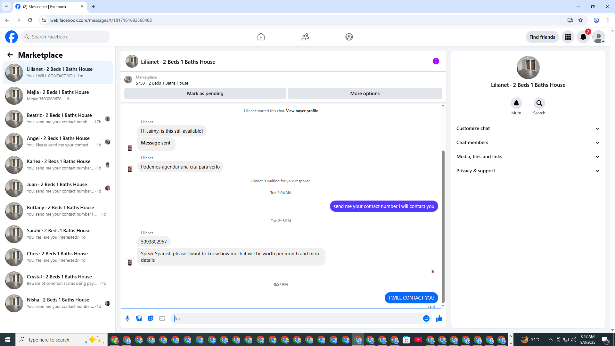615x346 pixels.
Task: Send a voice clip with the microphone icon
Action: pyautogui.click(x=127, y=318)
